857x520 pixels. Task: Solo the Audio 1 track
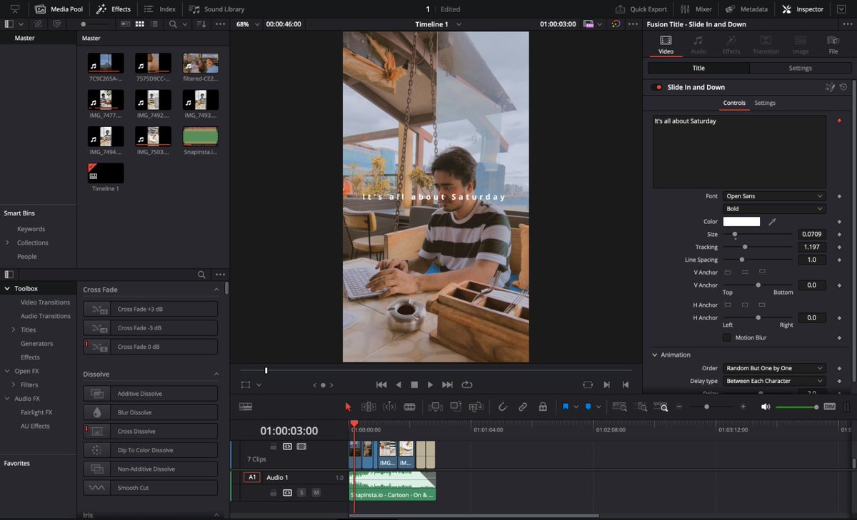(301, 493)
